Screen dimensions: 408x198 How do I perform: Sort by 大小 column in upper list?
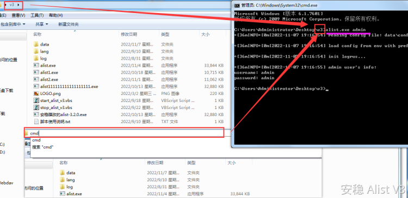click(x=205, y=34)
